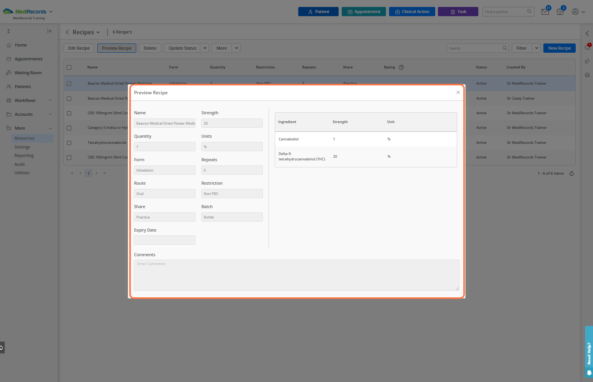Toggle the select-all recipes checkbox
Viewport: 593px width, 382px height.
[69, 67]
